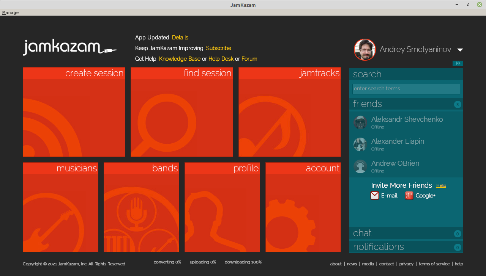Viewport: 486px width, 276px height.
Task: Click the Aleksandr Shevchenko name
Action: pyautogui.click(x=407, y=119)
